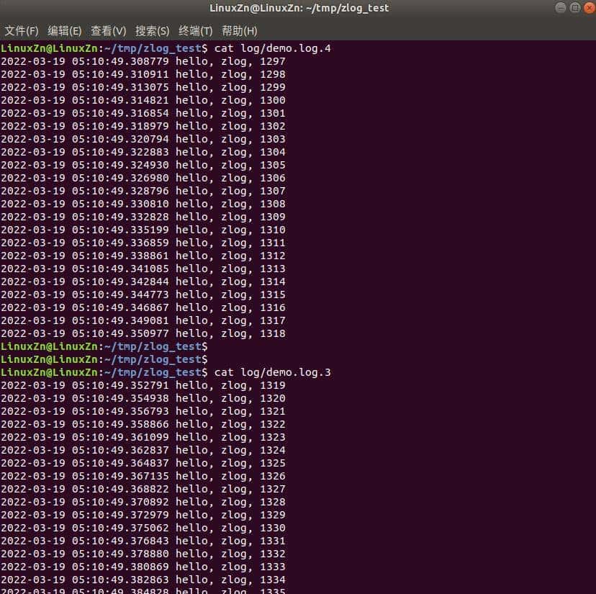
Task: Select the log line ending 1303
Action: point(143,139)
